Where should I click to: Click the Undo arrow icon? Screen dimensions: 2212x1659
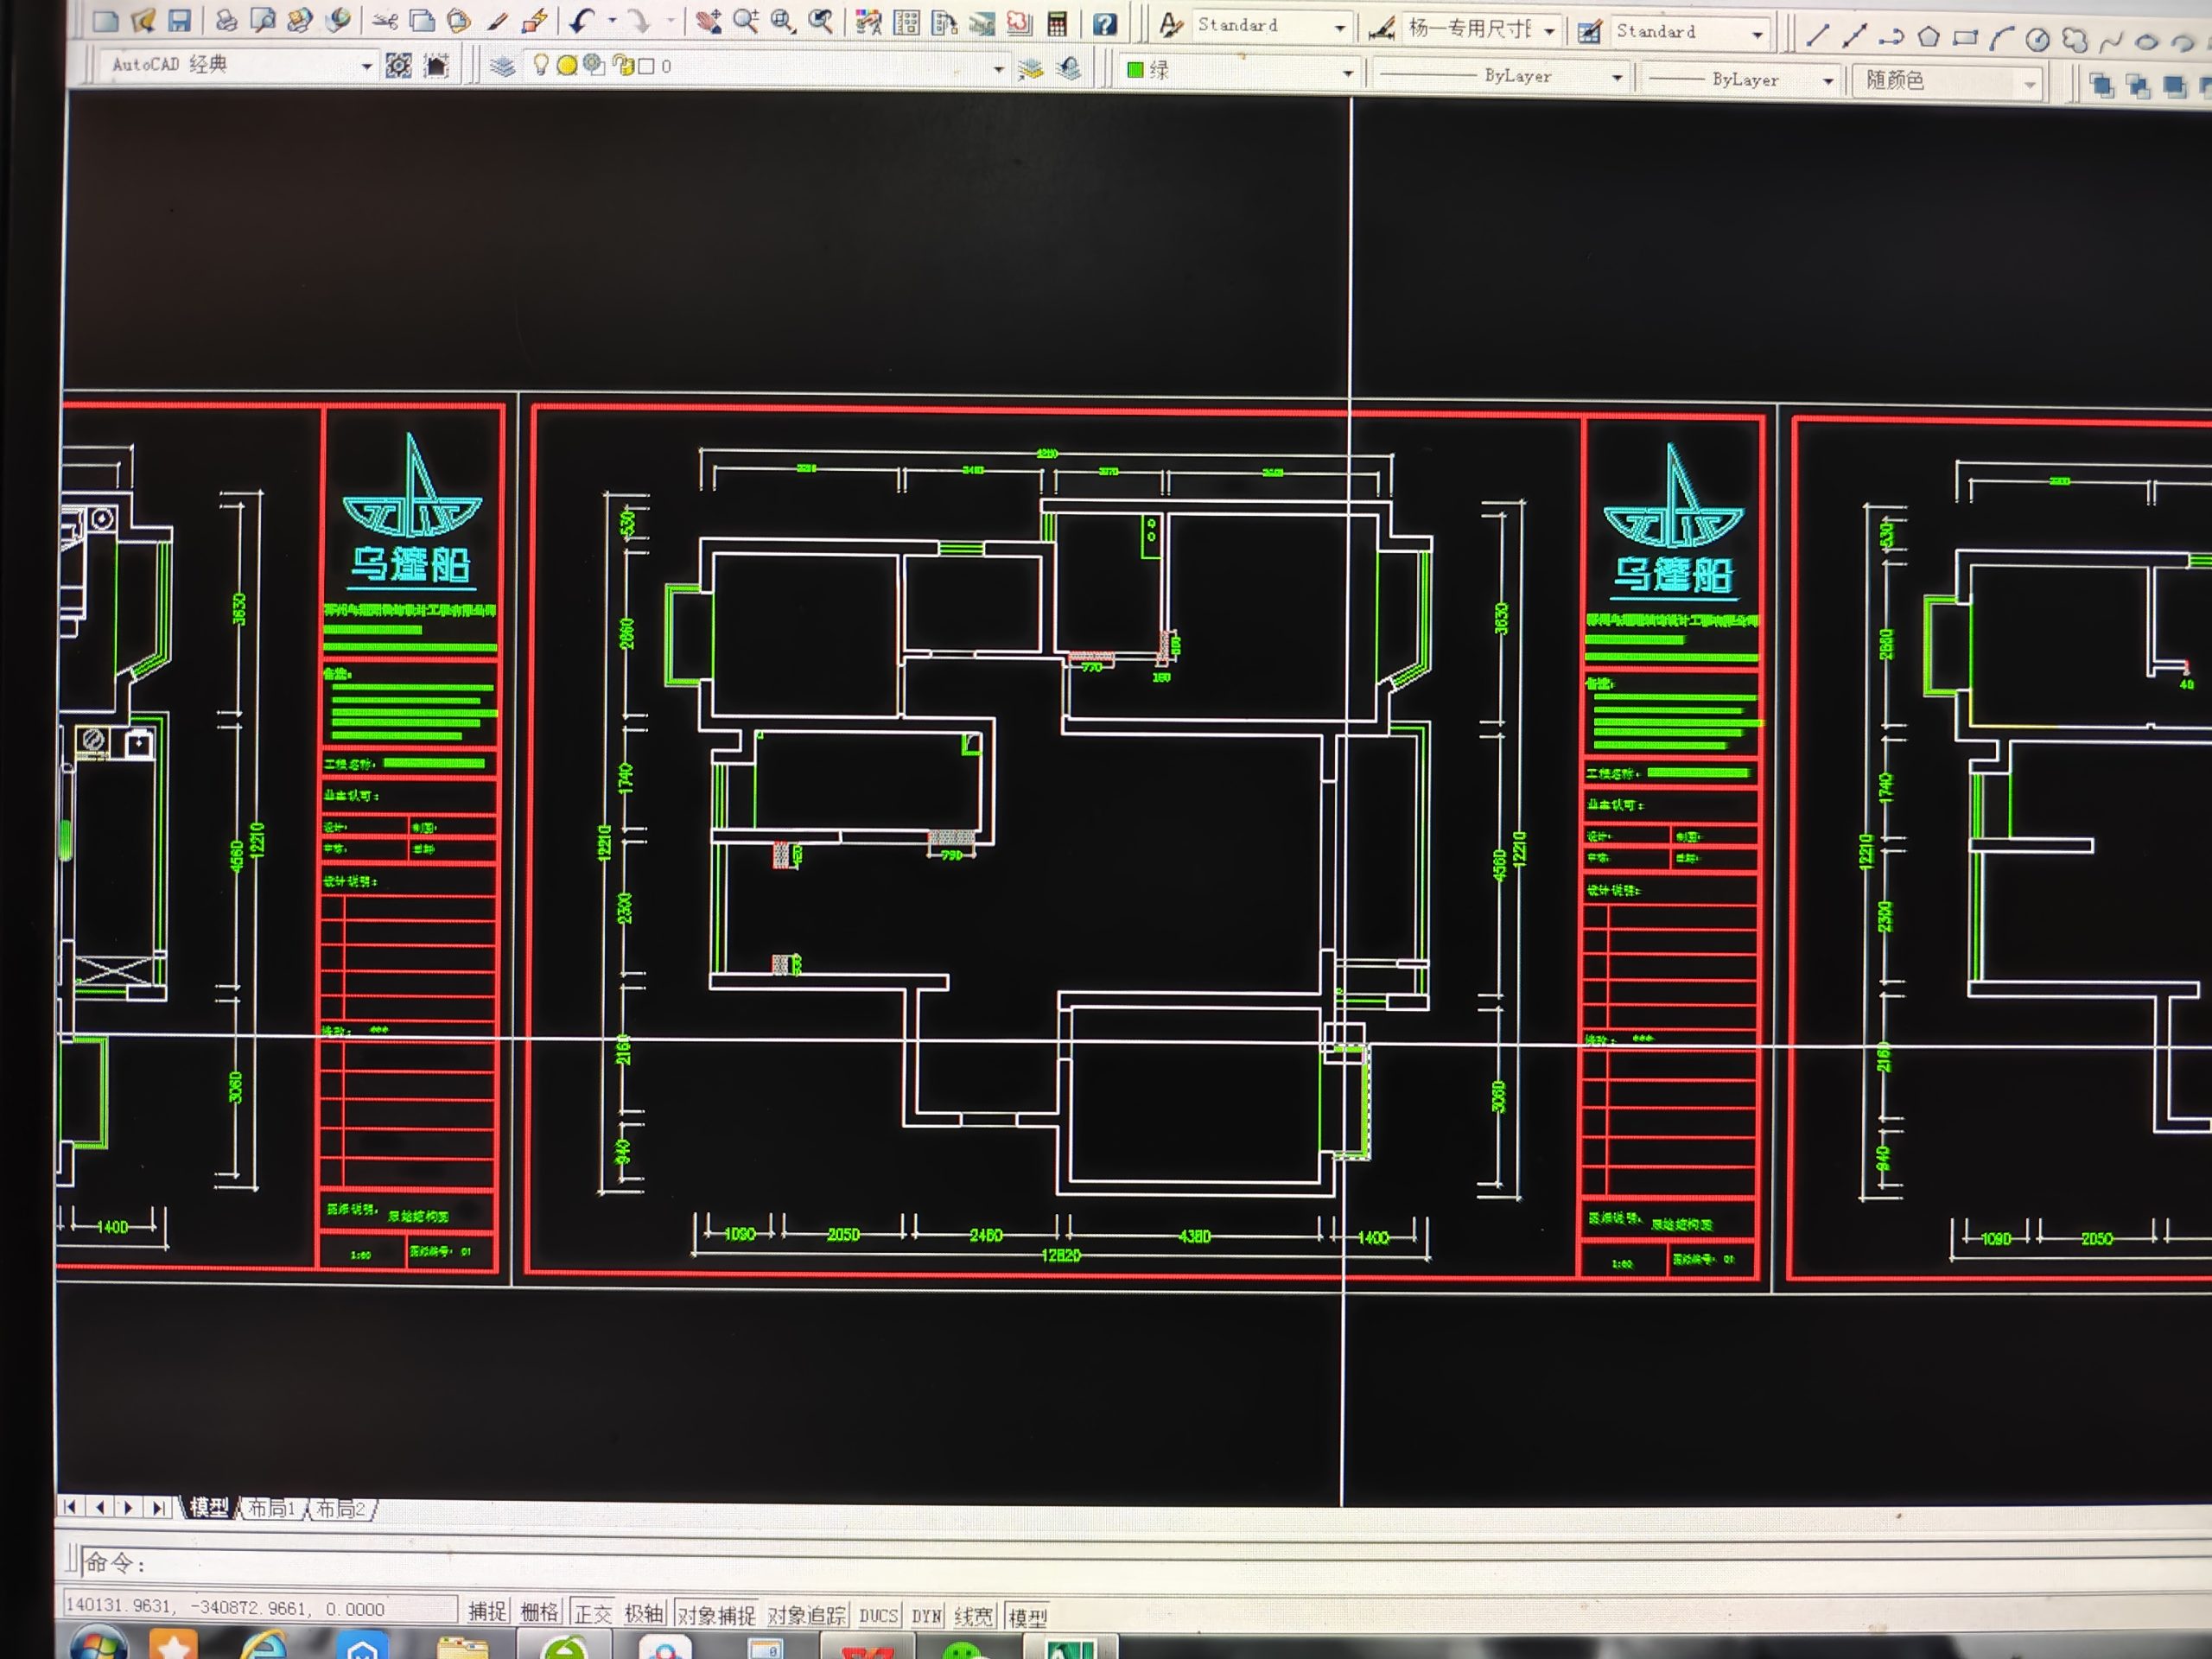click(x=581, y=21)
